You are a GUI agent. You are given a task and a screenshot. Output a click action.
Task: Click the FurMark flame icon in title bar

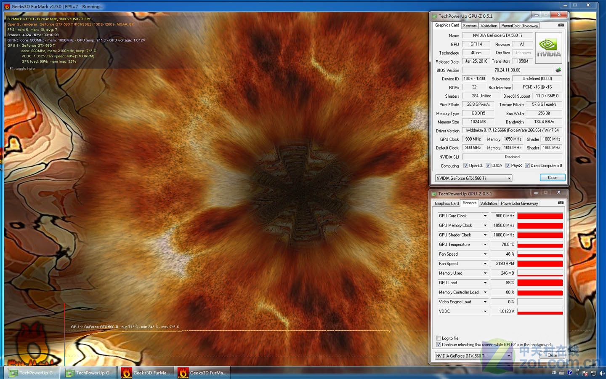[x=7, y=6]
